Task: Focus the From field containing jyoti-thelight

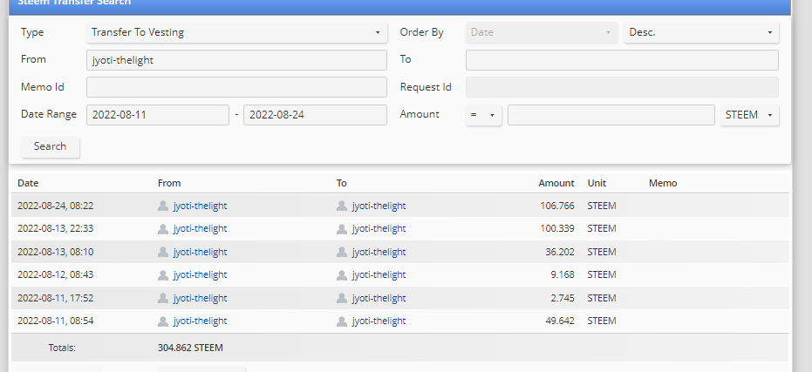Action: point(236,60)
